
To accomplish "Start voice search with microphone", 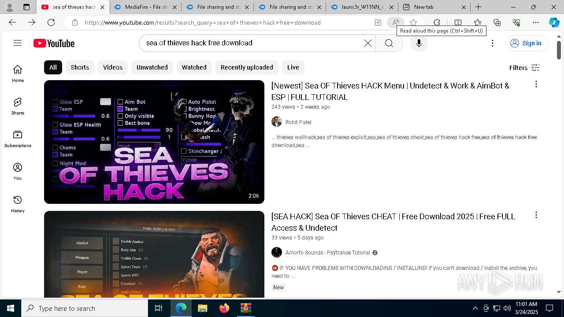I will [419, 43].
